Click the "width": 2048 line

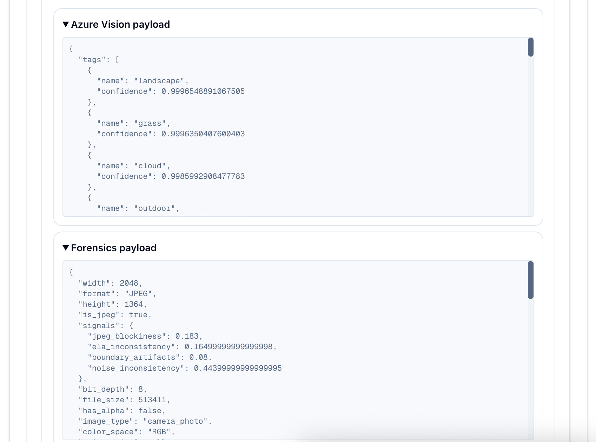tap(111, 283)
